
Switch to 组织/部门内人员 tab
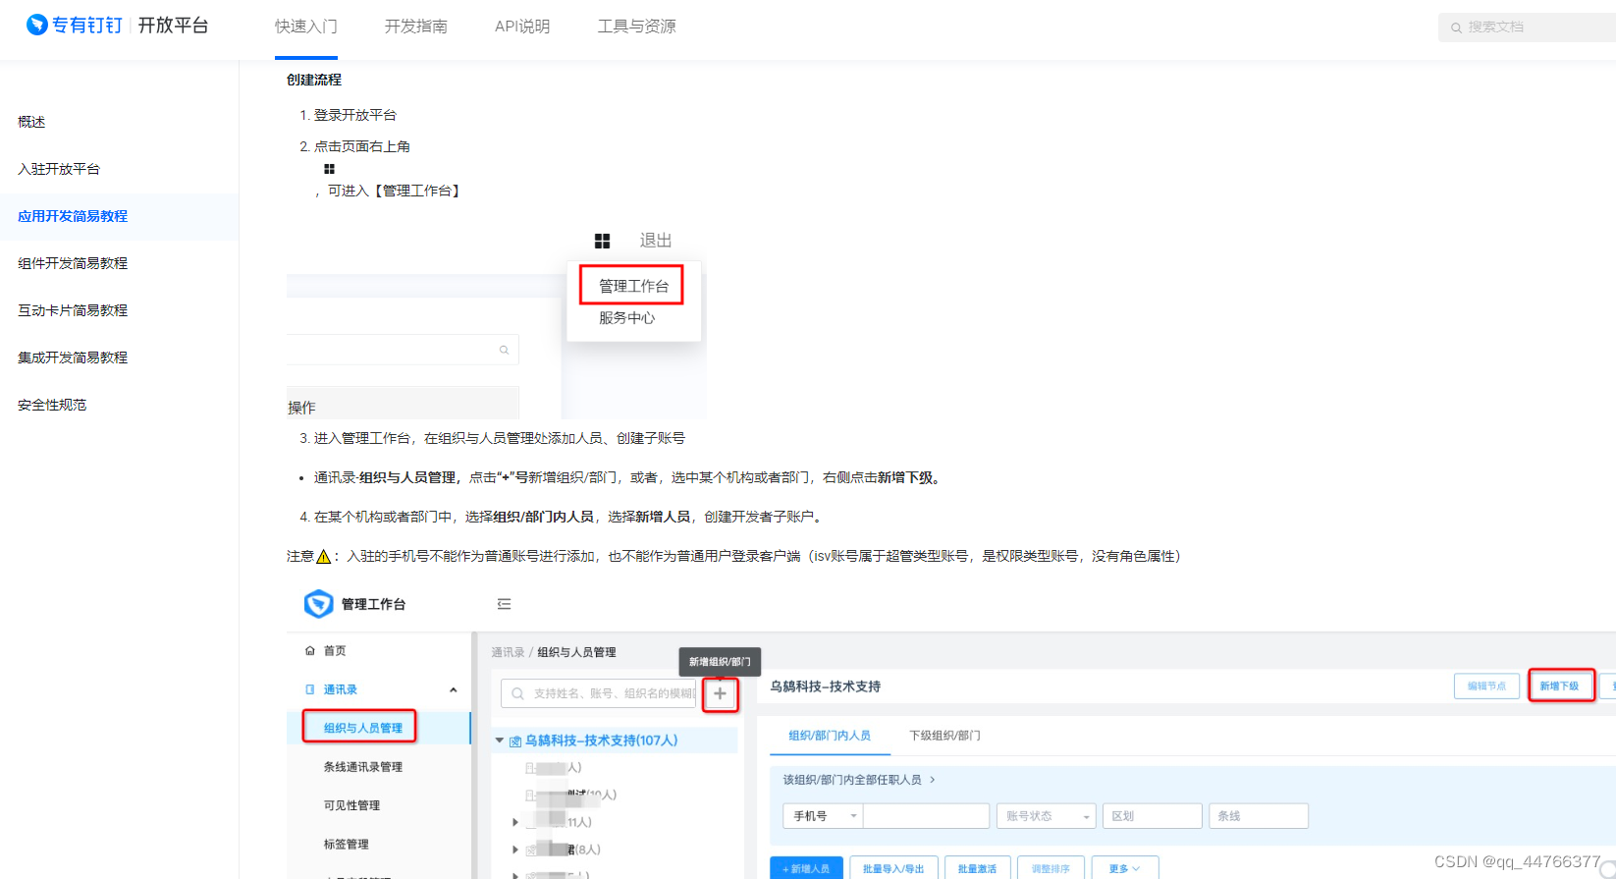[830, 736]
